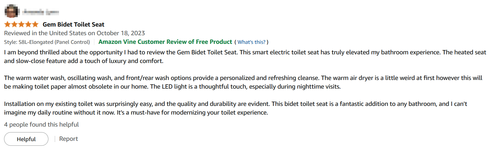Image resolution: width=491 pixels, height=151 pixels.
Task: Click the last sentence mentioning 'must-have for modernizing'
Action: (x=192, y=112)
